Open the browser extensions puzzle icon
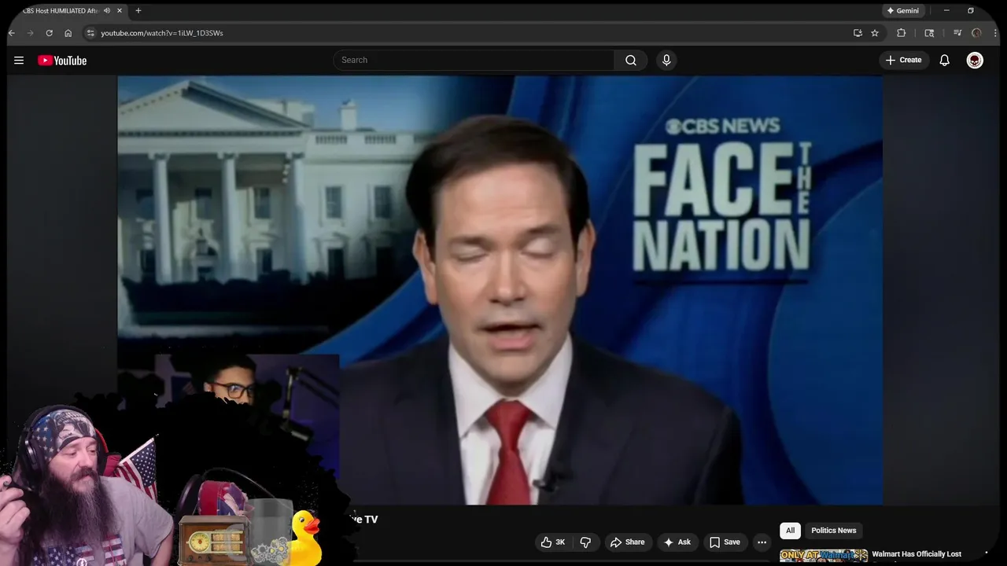The width and height of the screenshot is (1007, 566). [902, 33]
